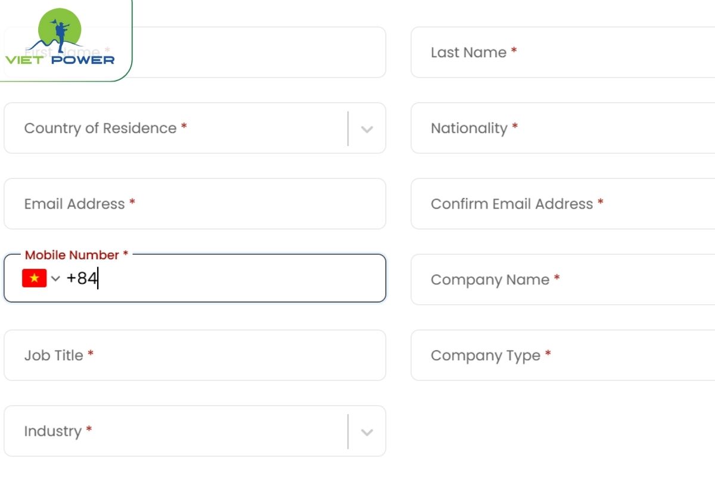The width and height of the screenshot is (715, 477).
Task: Click the Company Type placeholder label
Action: pyautogui.click(x=486, y=355)
